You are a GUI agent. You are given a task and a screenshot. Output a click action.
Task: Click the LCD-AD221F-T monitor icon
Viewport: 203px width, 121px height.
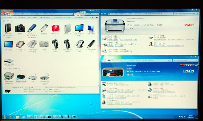[x=79, y=28]
